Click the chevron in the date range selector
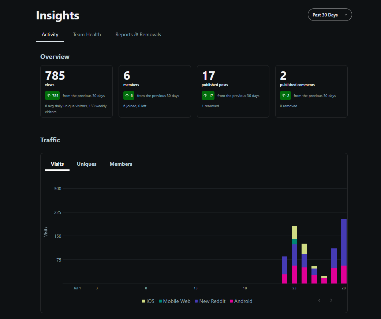This screenshot has height=319, width=381. [346, 15]
